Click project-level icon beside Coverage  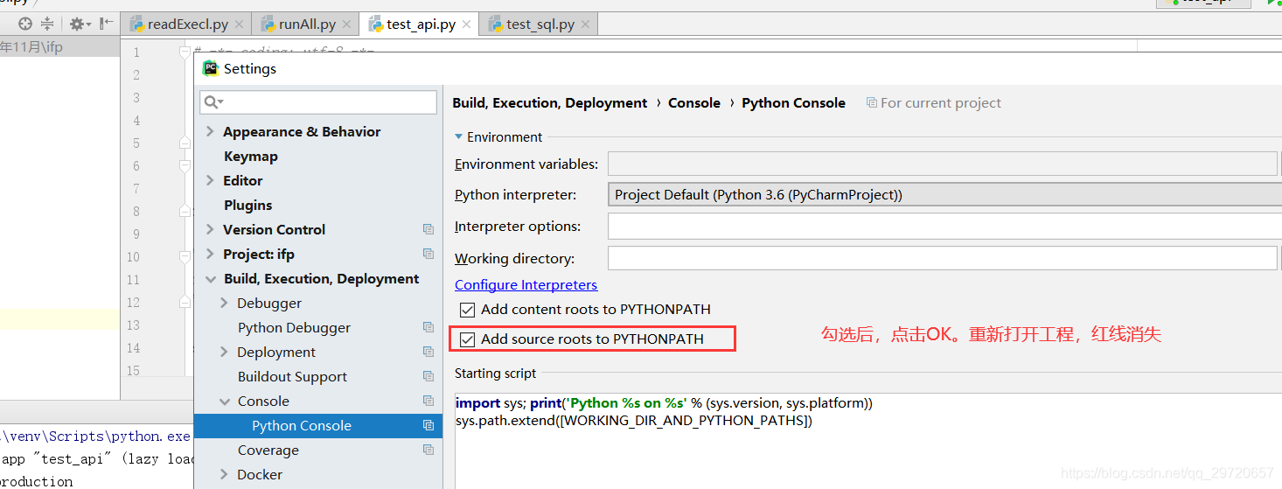point(428,450)
